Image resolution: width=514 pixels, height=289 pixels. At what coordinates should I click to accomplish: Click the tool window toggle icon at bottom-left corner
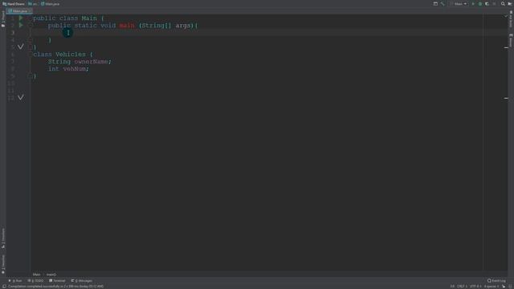click(4, 287)
